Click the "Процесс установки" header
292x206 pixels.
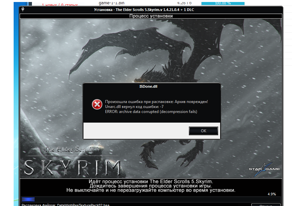tap(151, 16)
